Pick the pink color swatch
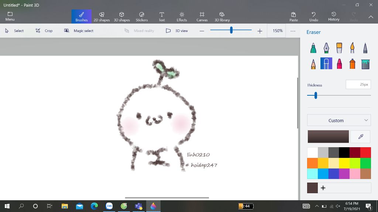The height and width of the screenshot is (212, 378). click(x=355, y=174)
